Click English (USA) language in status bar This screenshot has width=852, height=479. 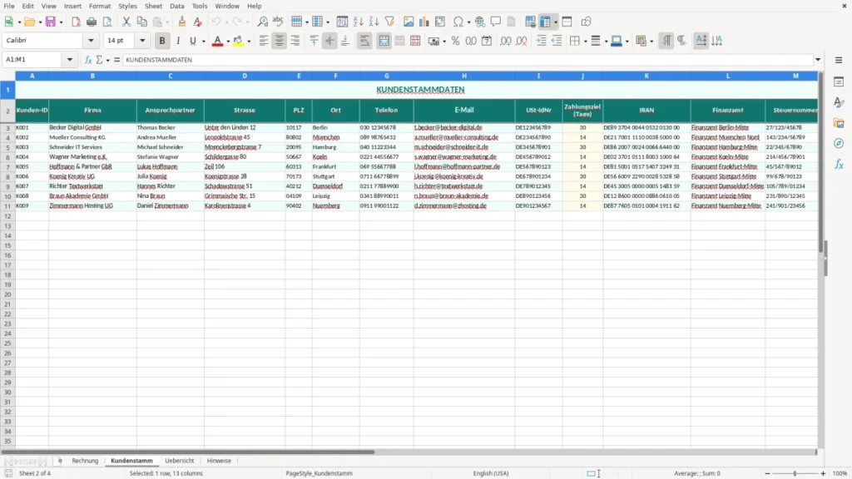pyautogui.click(x=490, y=473)
